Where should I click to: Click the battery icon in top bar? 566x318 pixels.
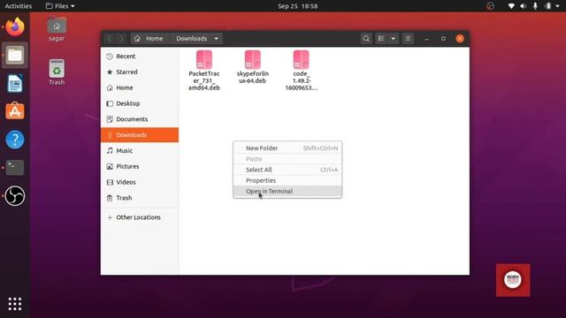548,6
